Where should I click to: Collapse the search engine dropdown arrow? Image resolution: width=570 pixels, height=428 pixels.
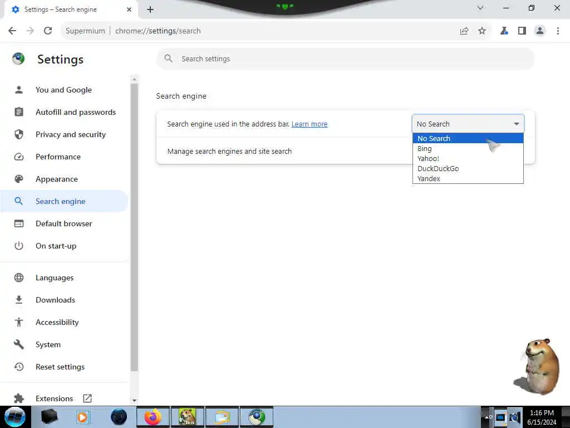tap(516, 124)
